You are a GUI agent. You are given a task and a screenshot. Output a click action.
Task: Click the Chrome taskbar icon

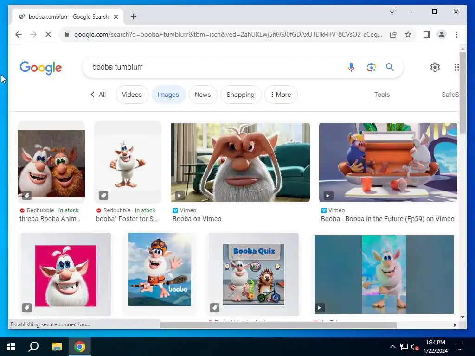click(80, 347)
